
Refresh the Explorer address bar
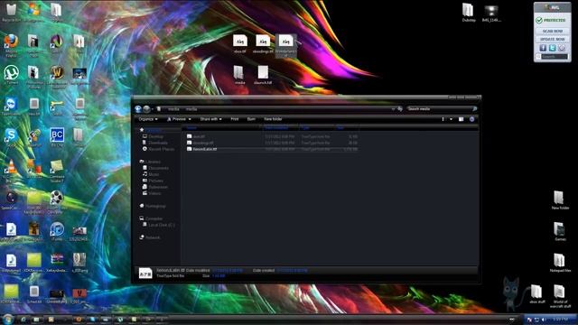pos(400,109)
